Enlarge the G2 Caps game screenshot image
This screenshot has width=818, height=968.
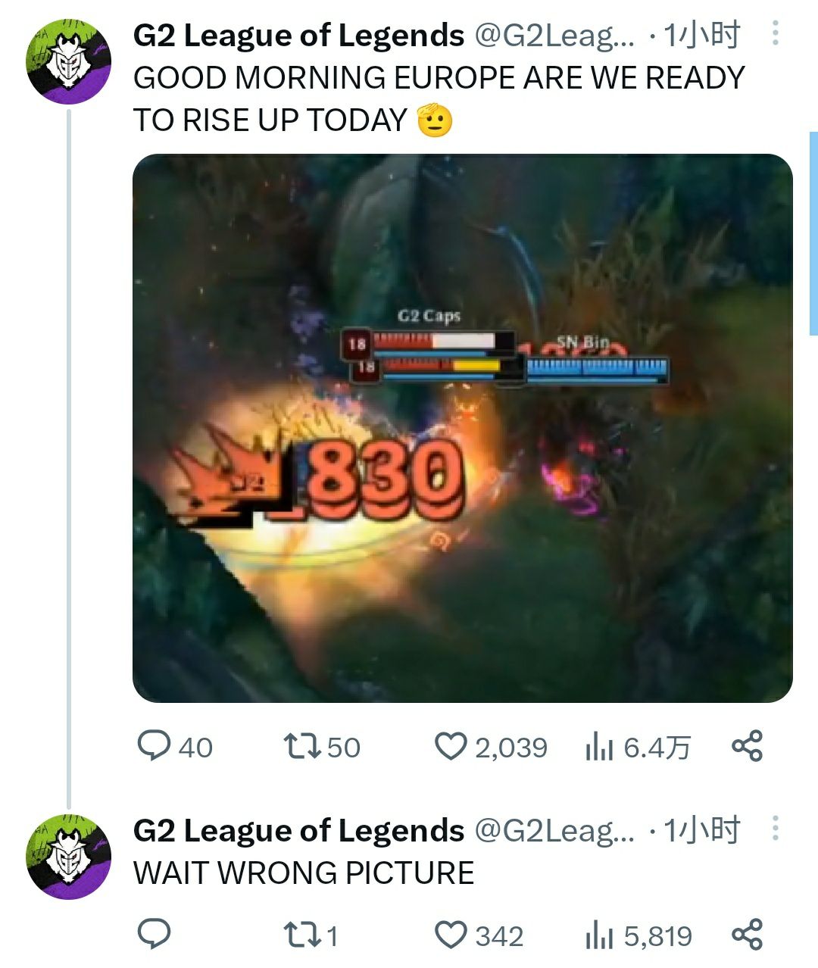click(x=463, y=428)
